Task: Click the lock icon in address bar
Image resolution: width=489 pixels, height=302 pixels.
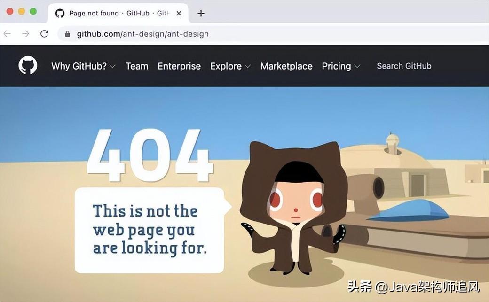Action: tap(67, 34)
